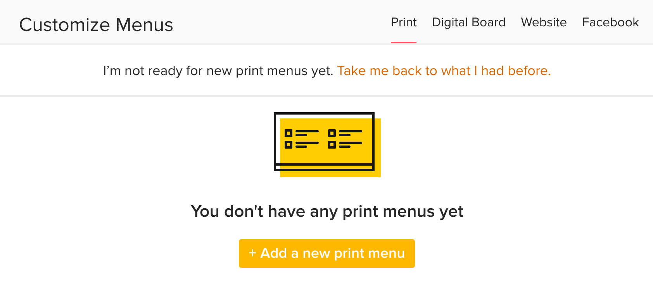
Task: Select top-right square bullet in menu illustration
Action: pyautogui.click(x=332, y=133)
